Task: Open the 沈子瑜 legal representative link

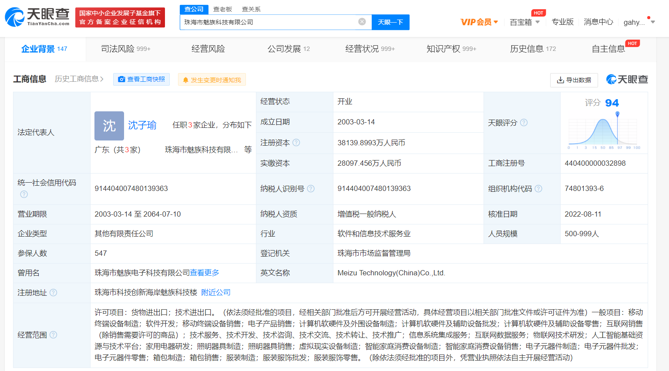Action: (x=142, y=125)
